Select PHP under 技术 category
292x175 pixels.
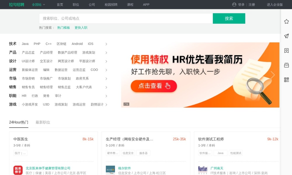[37, 44]
